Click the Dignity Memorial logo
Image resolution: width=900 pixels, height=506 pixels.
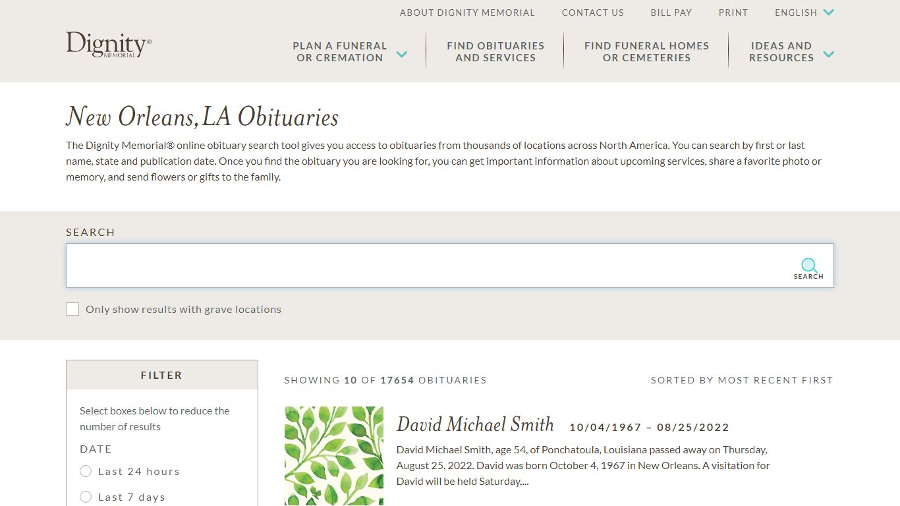coord(109,45)
